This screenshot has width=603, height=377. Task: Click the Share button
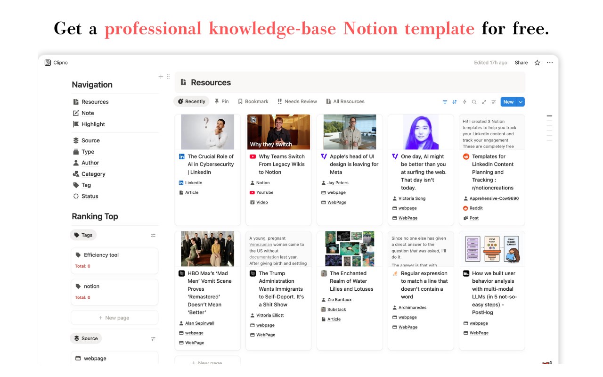click(x=521, y=63)
